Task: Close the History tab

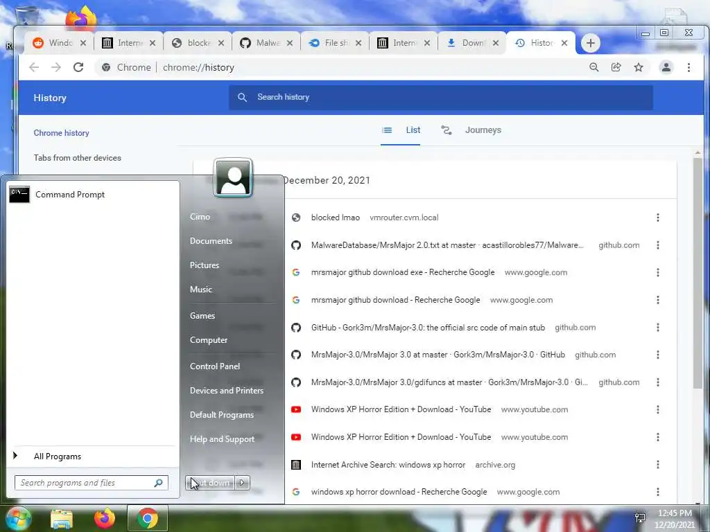Action: coord(564,43)
